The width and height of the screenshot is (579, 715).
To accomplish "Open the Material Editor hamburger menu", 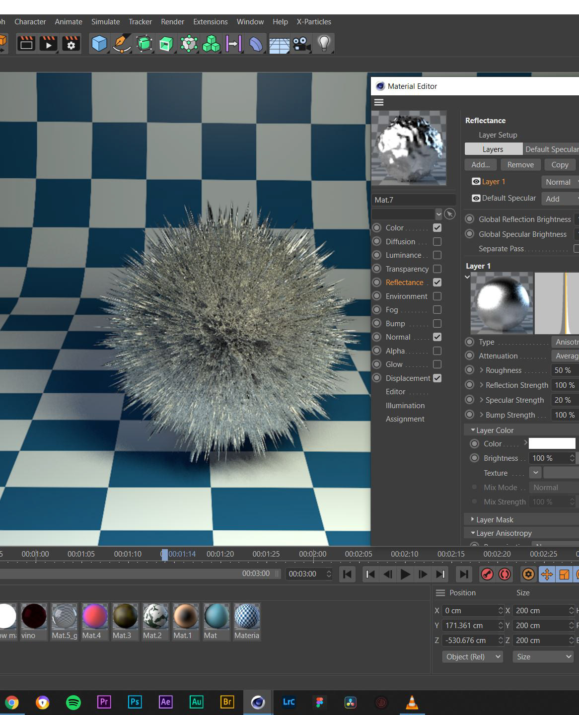I will (x=379, y=102).
